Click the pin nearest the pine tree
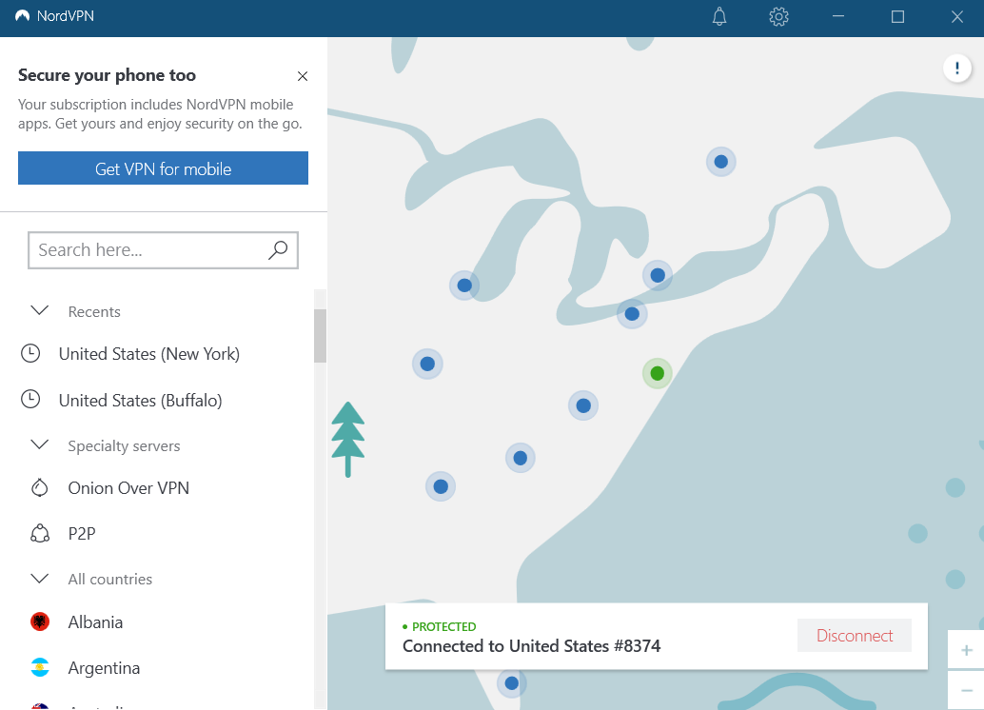The height and width of the screenshot is (710, 984). click(427, 365)
